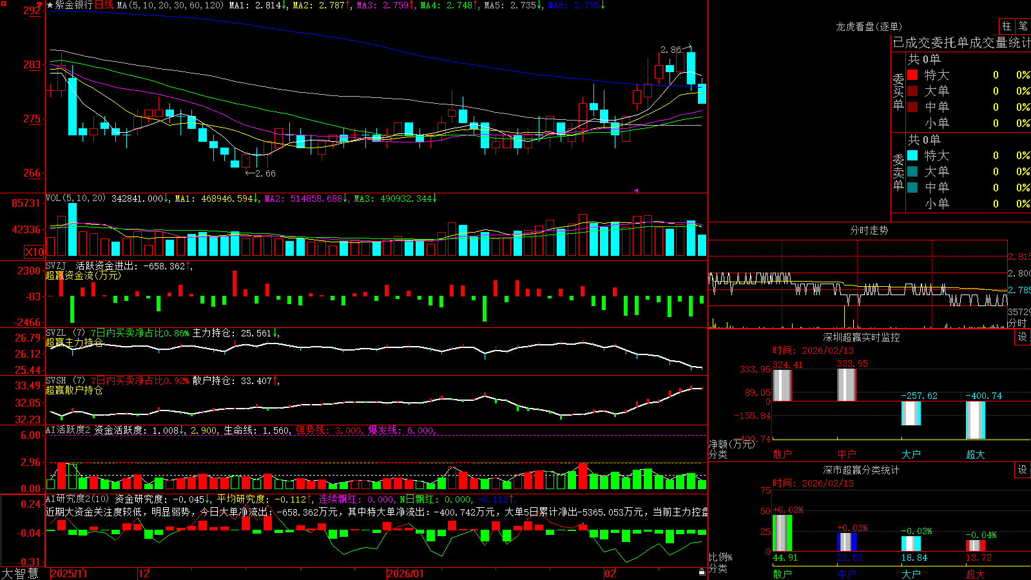Click the 资金研究度: -0.045 readout
Screen dimensions: 1031x580
tap(160, 499)
